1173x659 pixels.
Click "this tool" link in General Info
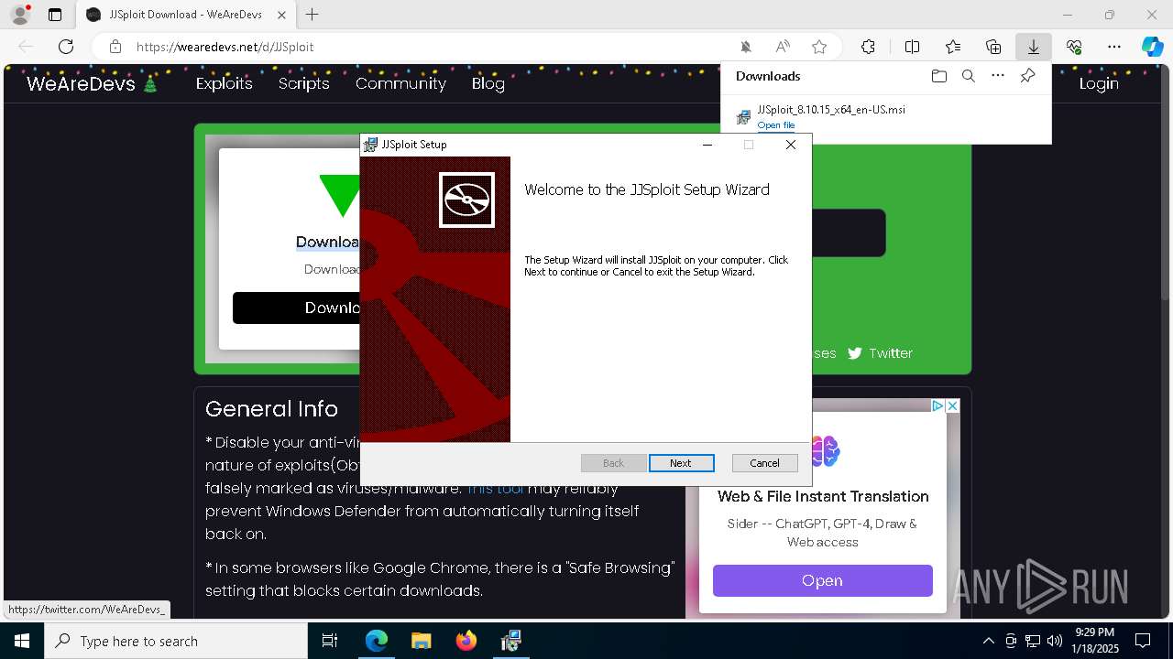pos(496,488)
